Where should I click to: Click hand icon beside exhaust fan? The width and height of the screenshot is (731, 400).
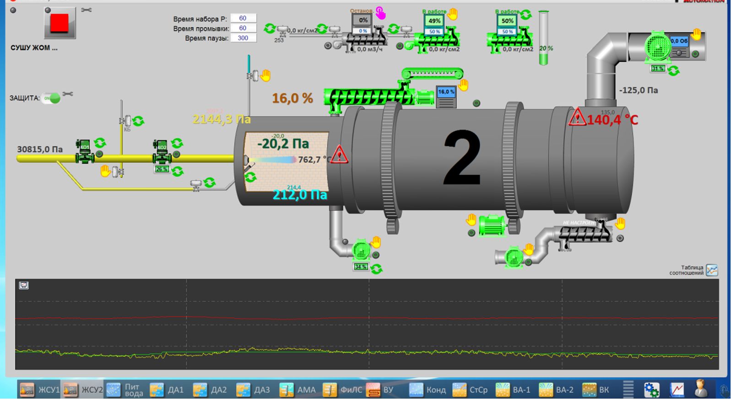click(696, 34)
